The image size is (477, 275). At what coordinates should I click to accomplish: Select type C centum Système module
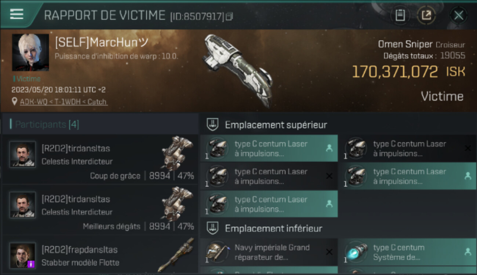point(408,252)
